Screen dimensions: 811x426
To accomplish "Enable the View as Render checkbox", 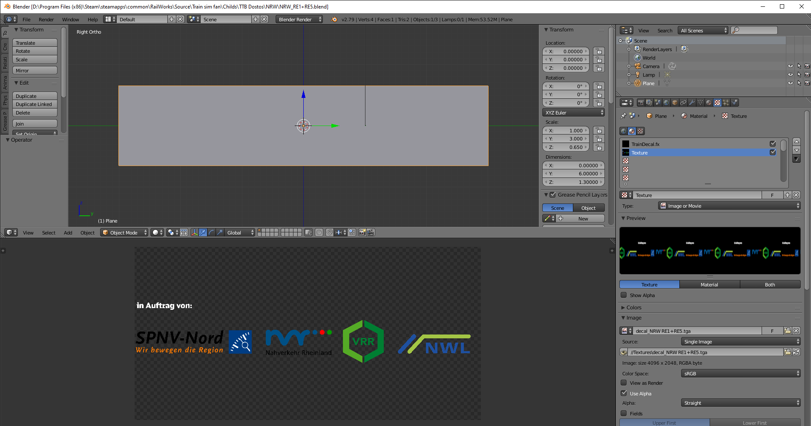I will pyautogui.click(x=624, y=383).
